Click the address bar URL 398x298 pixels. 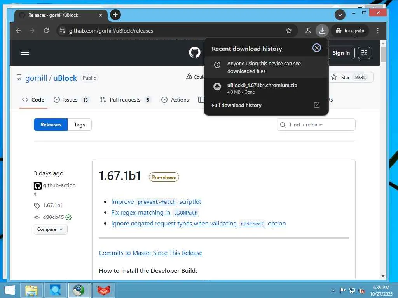pyautogui.click(x=111, y=31)
